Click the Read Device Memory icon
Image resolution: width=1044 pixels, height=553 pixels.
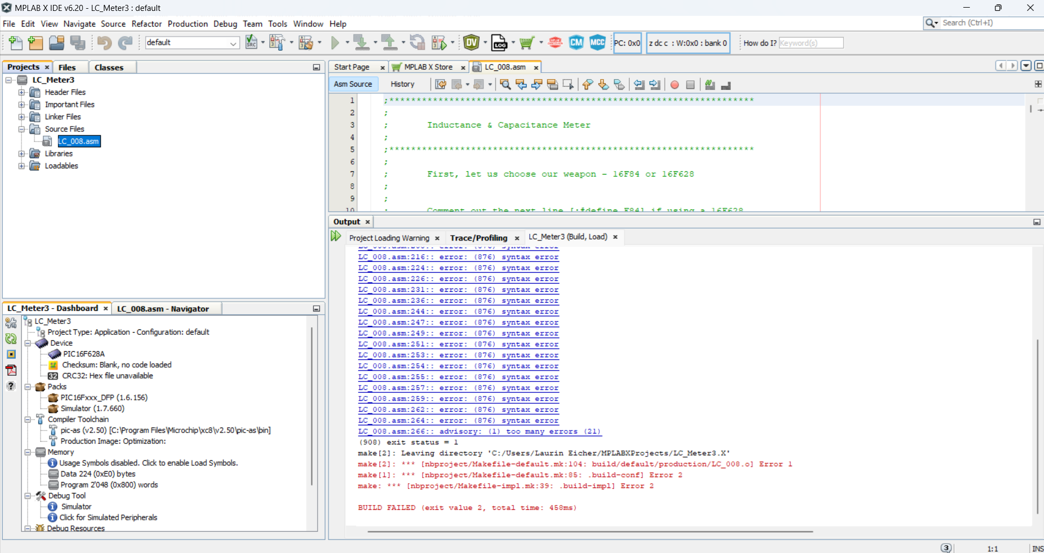[x=389, y=43]
